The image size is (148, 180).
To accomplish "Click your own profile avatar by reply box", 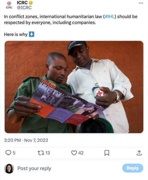I will point(9,169).
